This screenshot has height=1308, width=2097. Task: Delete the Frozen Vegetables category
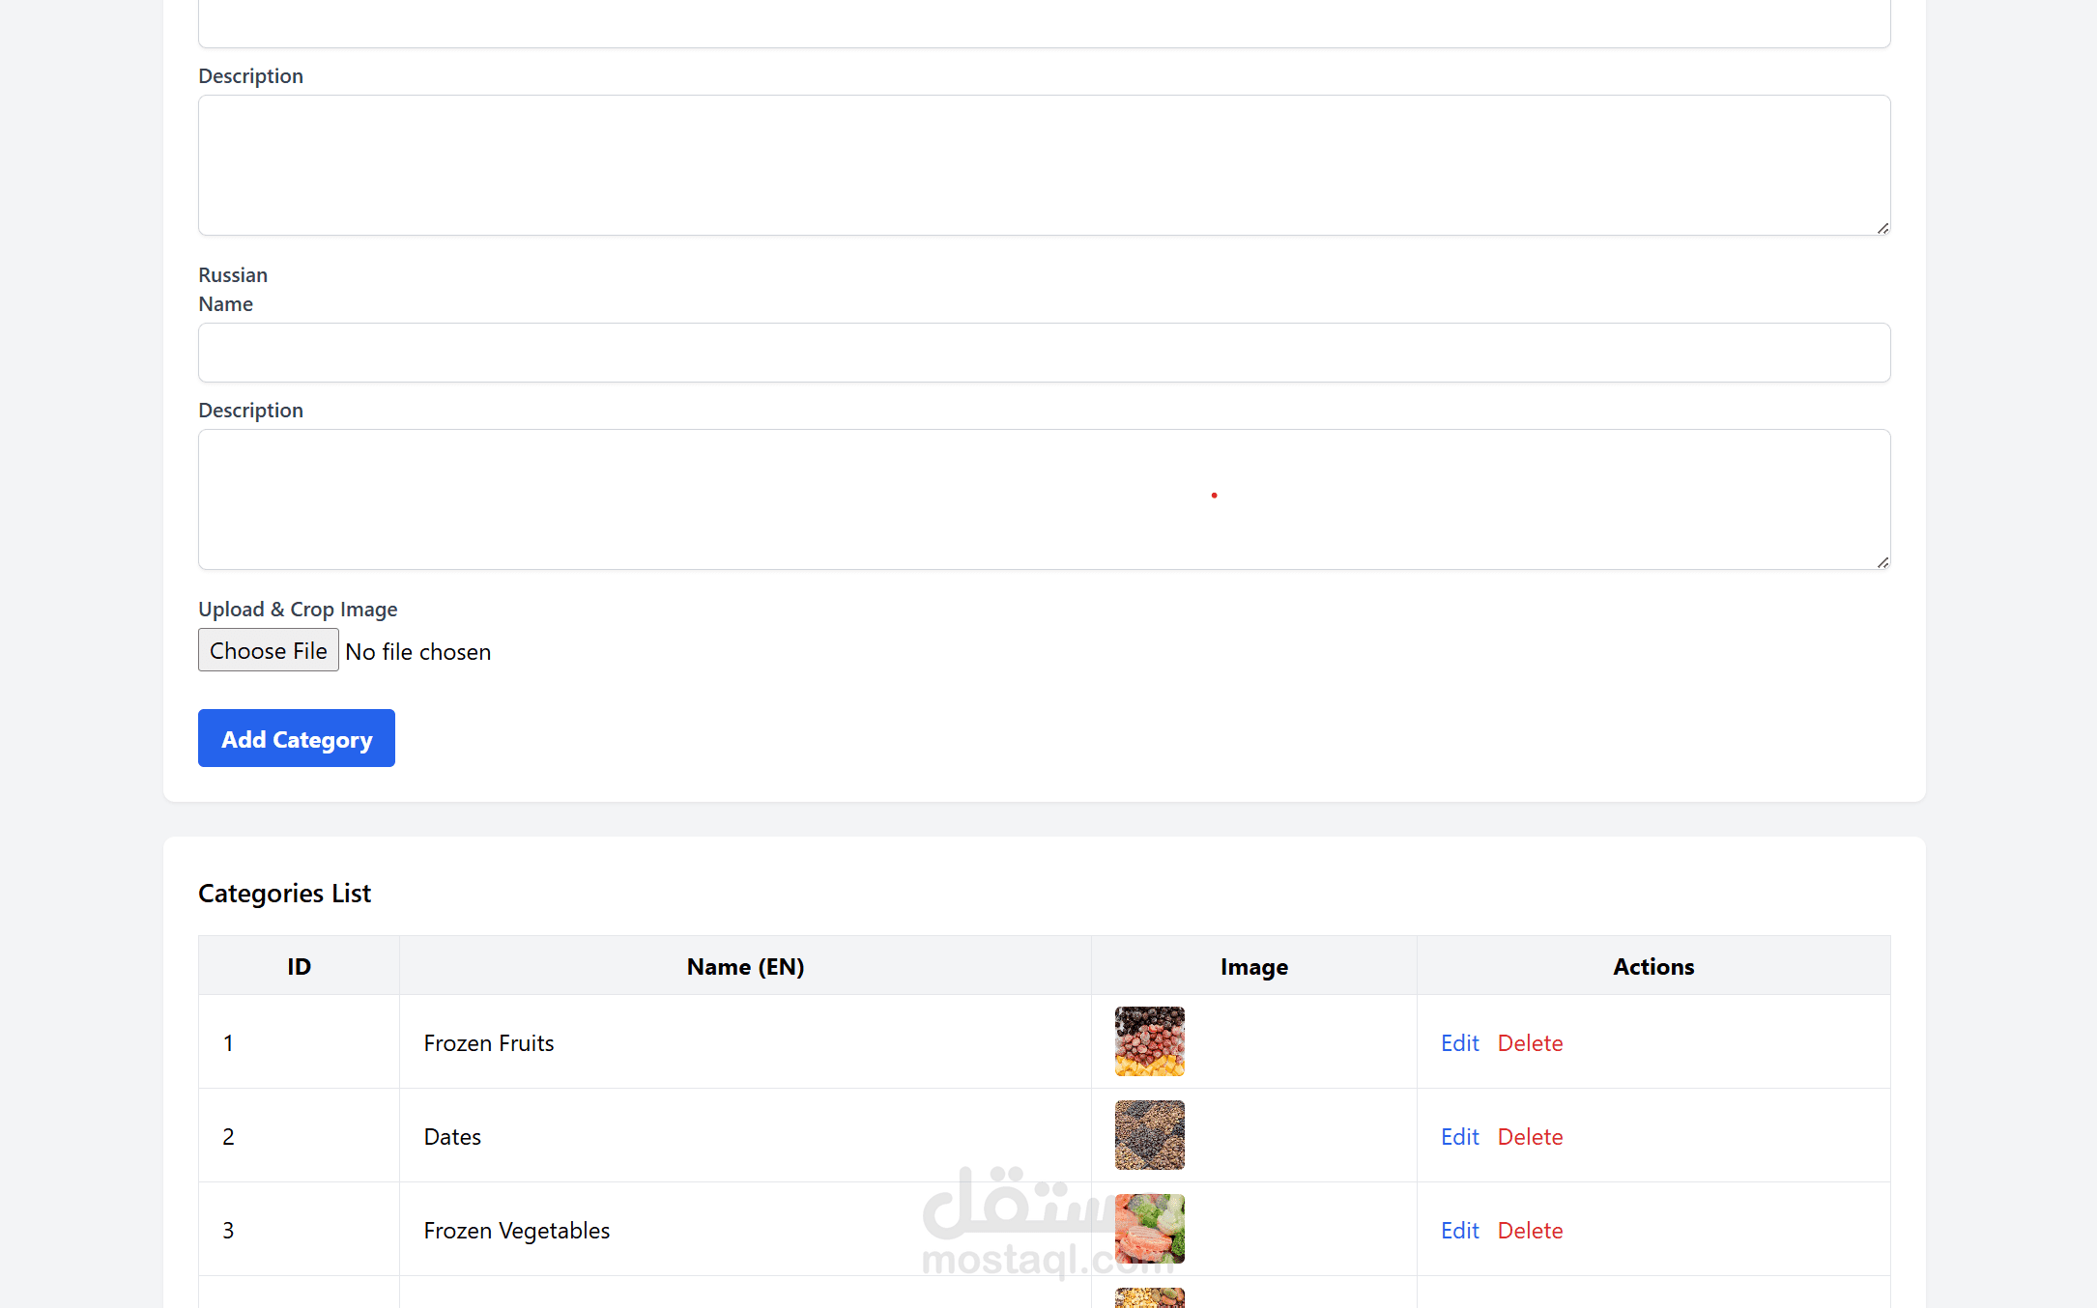1530,1231
